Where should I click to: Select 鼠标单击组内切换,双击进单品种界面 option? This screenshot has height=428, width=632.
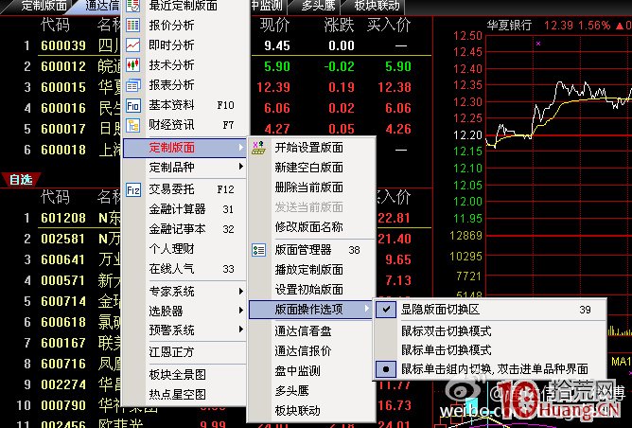[x=495, y=369]
